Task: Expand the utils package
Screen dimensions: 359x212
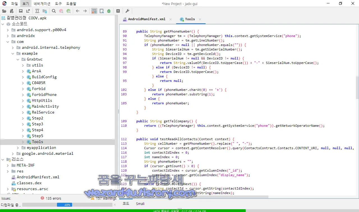Action: click(23, 65)
